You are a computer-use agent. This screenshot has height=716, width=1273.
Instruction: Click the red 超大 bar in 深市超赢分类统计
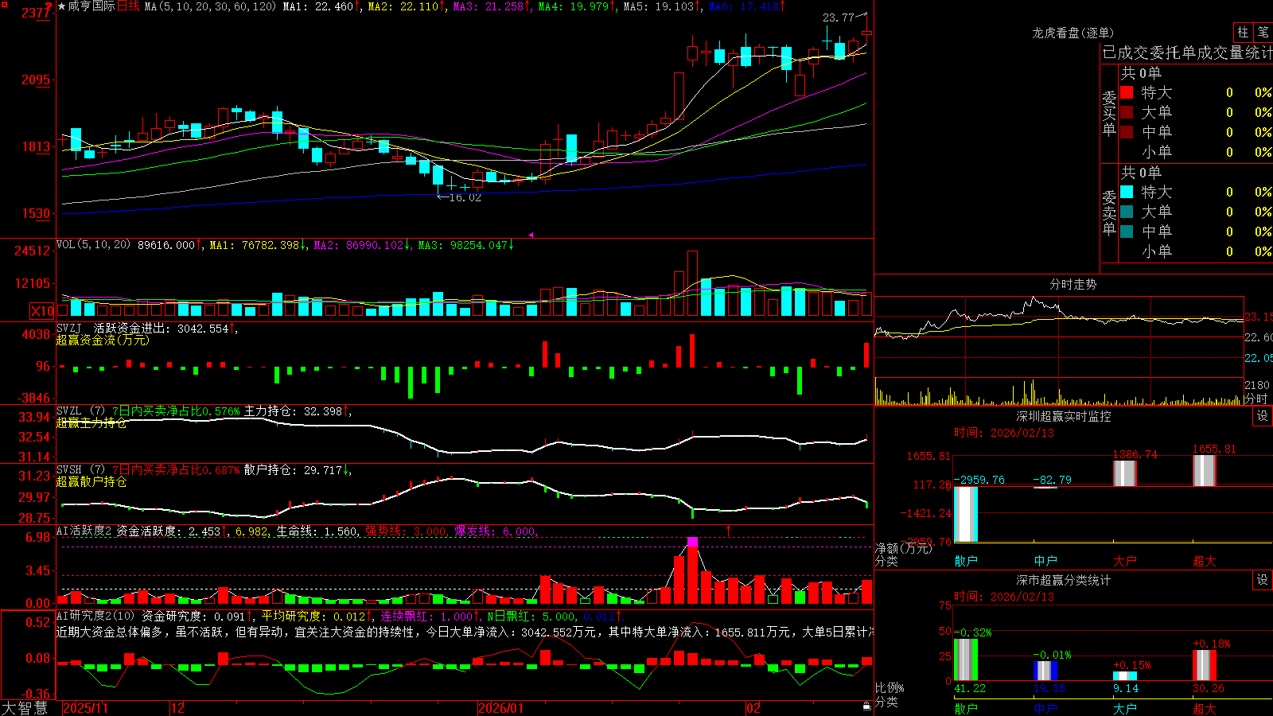click(1205, 665)
